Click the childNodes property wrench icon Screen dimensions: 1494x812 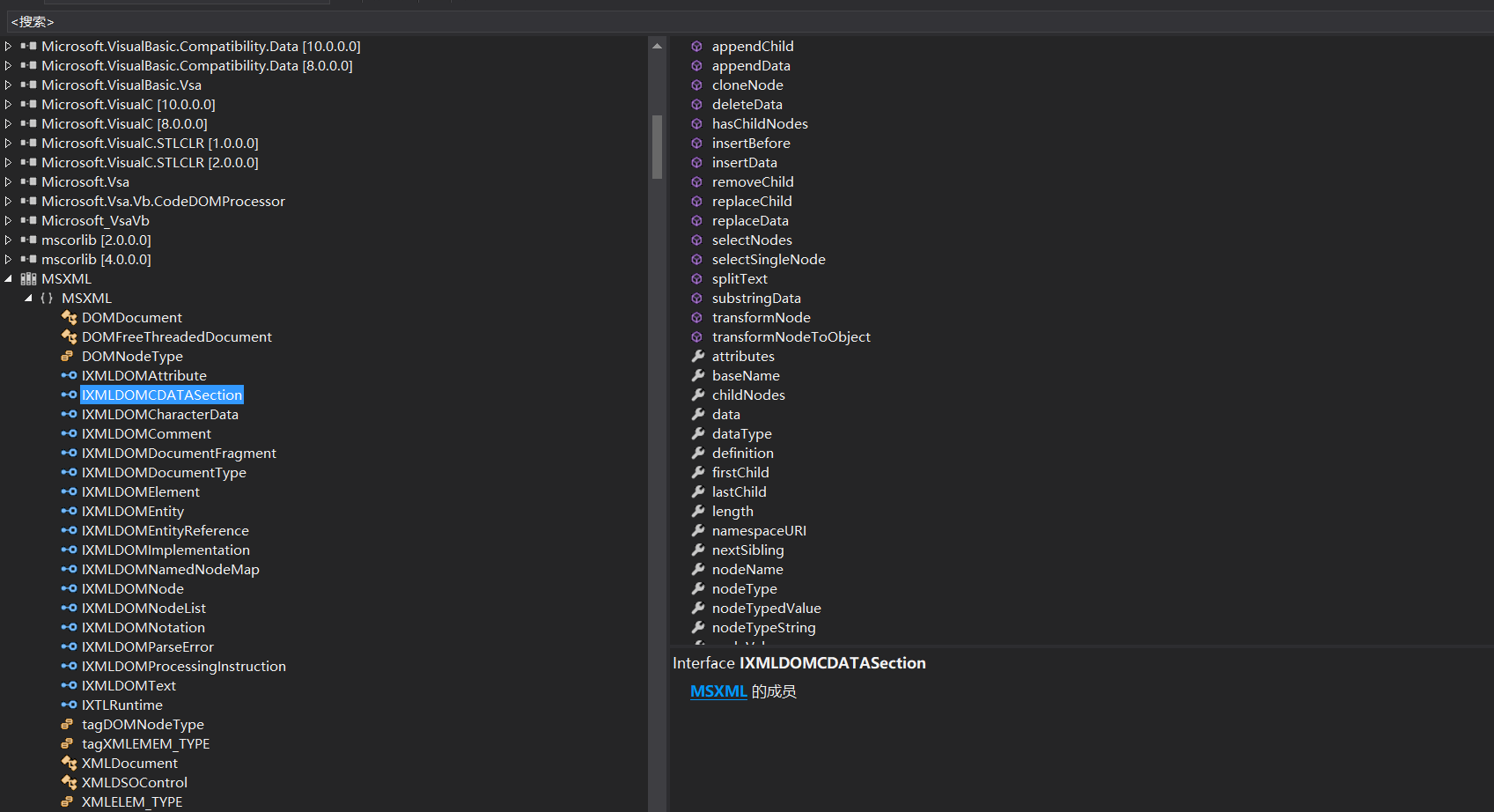pyautogui.click(x=697, y=395)
